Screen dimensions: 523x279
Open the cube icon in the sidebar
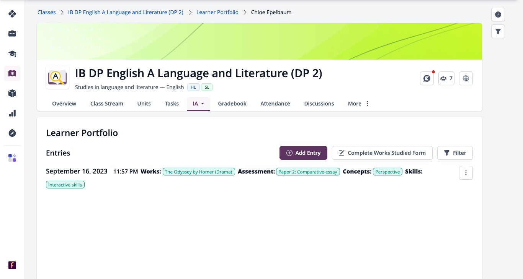coord(12,93)
